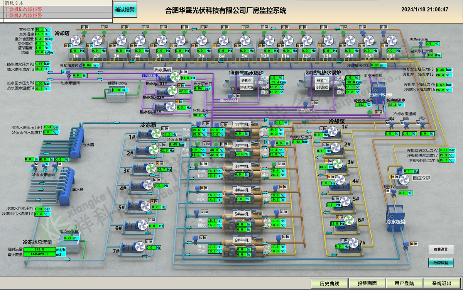Viewport: 463px width, 290px height.
Task: Select 冷却泵 3# cooling pump fan
Action: (338, 163)
